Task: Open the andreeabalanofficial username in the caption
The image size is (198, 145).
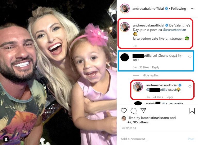Action: (x=148, y=25)
